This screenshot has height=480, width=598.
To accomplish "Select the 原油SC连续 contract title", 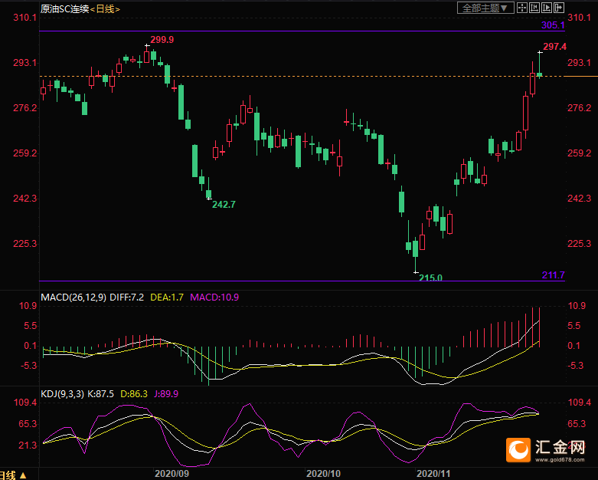I will [65, 8].
